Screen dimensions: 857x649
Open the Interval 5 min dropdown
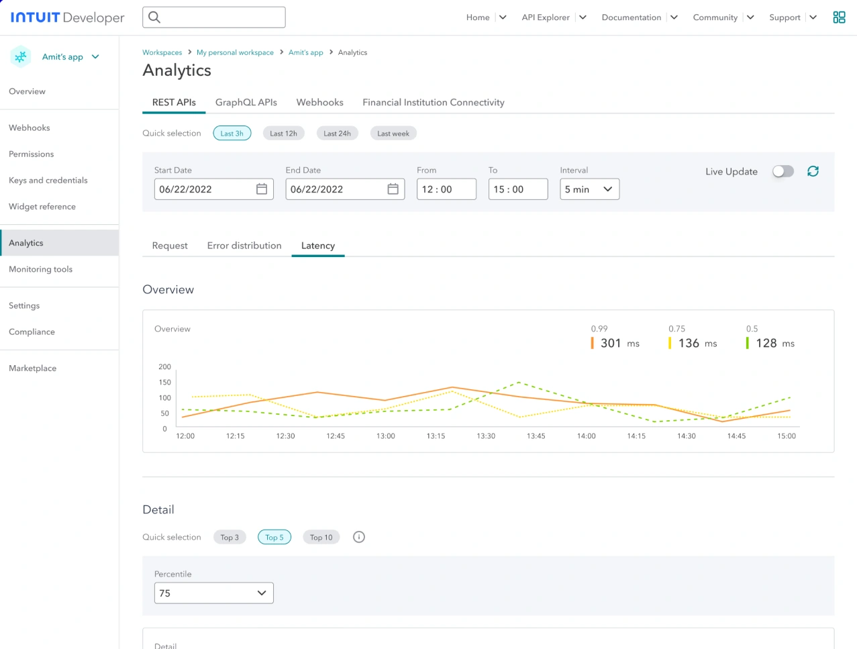(x=589, y=189)
